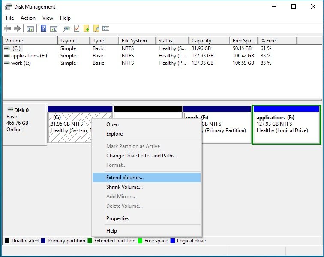Click the Logical drive blue legend swatch
The height and width of the screenshot is (257, 324).
point(173,241)
